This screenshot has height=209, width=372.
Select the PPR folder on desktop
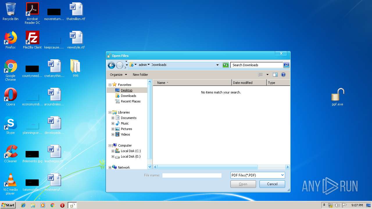pyautogui.click(x=76, y=69)
